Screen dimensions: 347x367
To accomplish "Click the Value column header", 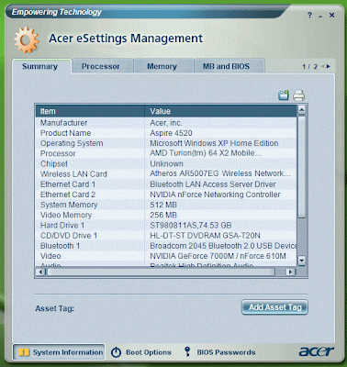I will pyautogui.click(x=220, y=111).
